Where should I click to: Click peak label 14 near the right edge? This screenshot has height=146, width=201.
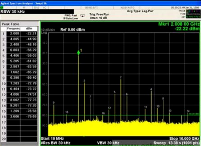tap(188, 111)
